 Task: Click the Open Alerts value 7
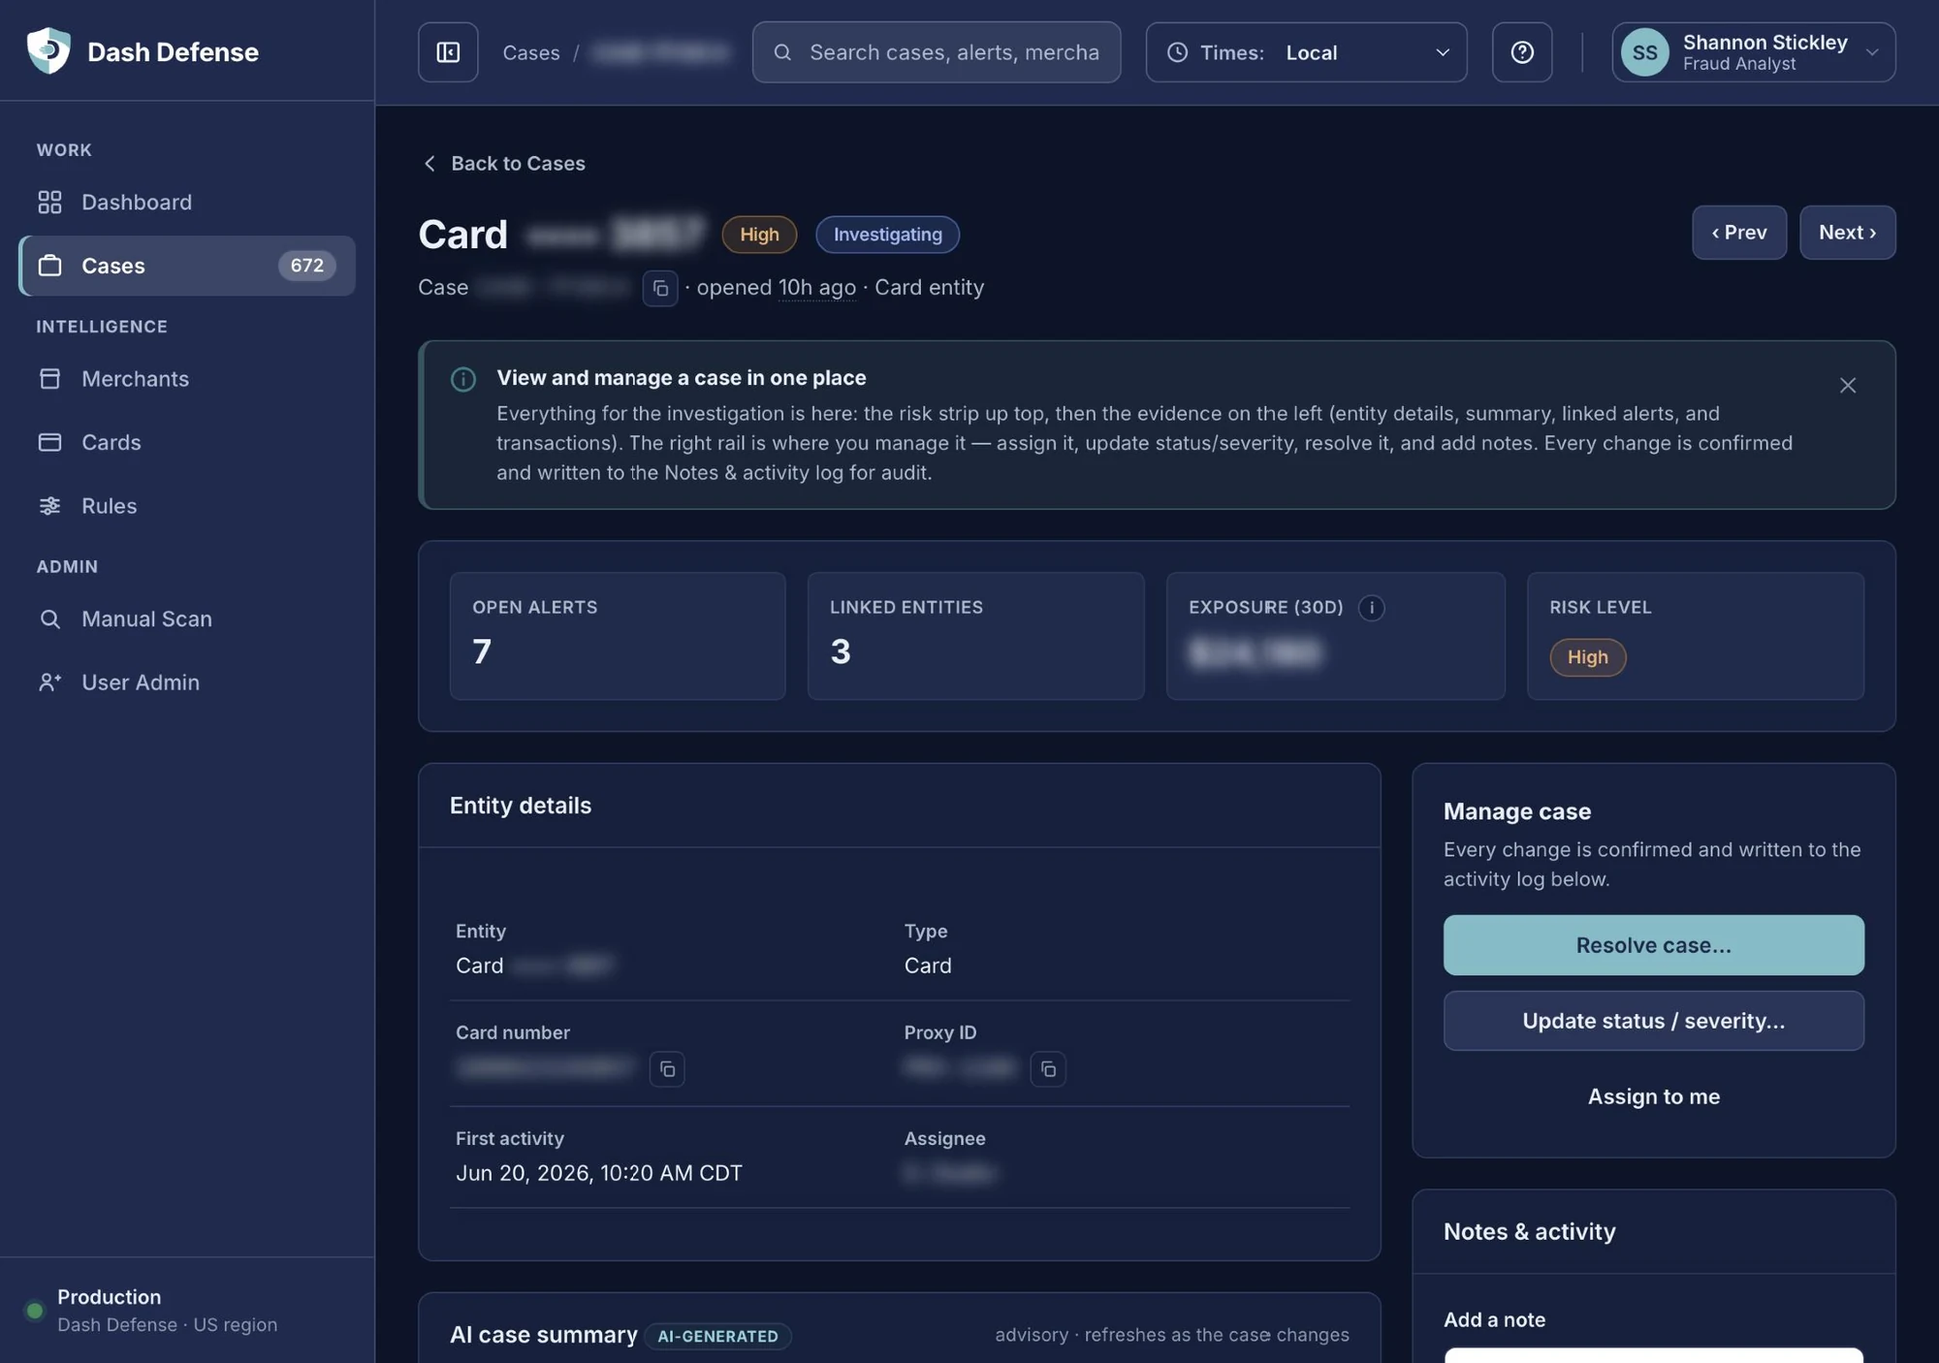(482, 651)
